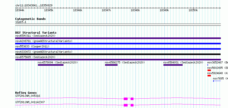Click the nsv4208761 blue variant bar
Screen dimensions: 228x108
click(x=118, y=44)
